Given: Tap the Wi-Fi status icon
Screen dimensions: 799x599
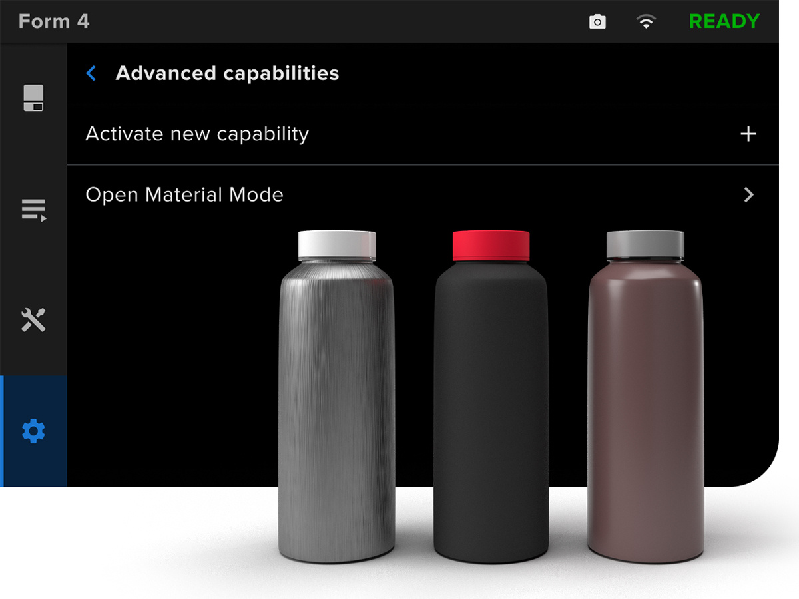Looking at the screenshot, I should click(x=645, y=22).
